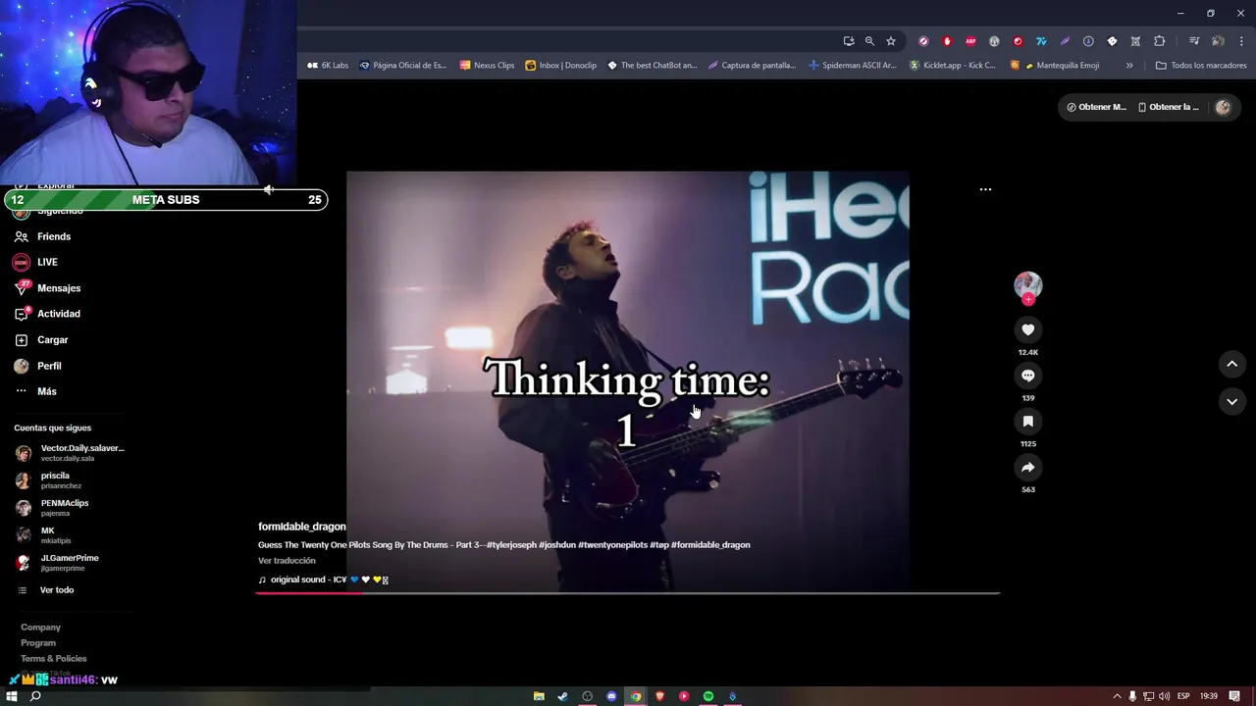This screenshot has width=1256, height=706.
Task: Go to the previous video with up chevron
Action: coord(1231,364)
